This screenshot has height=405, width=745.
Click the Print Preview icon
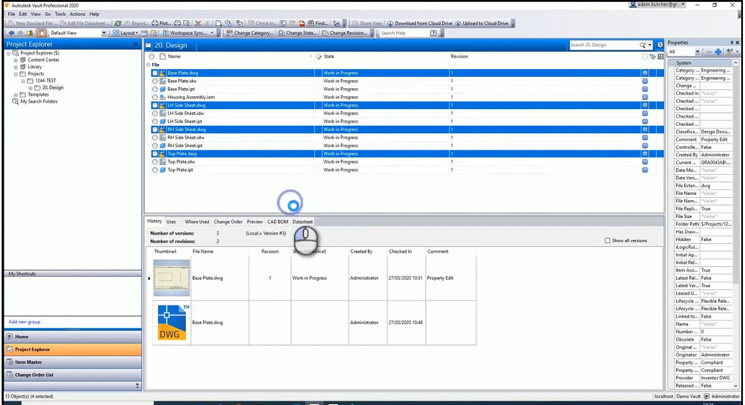[x=186, y=23]
